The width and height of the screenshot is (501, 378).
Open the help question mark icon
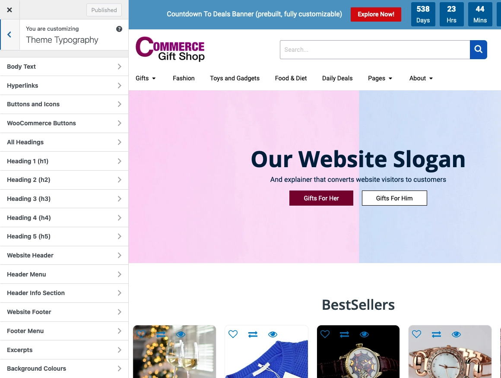(119, 29)
